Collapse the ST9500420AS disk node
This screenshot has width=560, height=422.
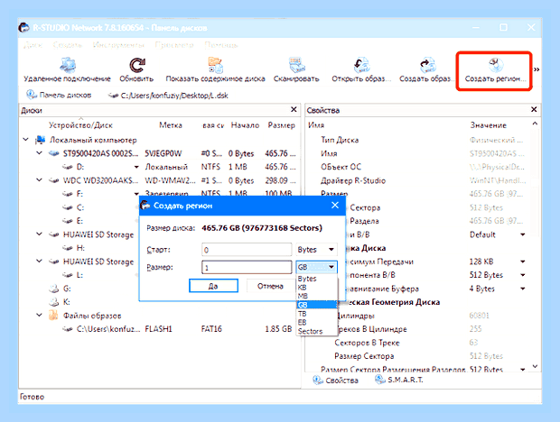point(39,153)
